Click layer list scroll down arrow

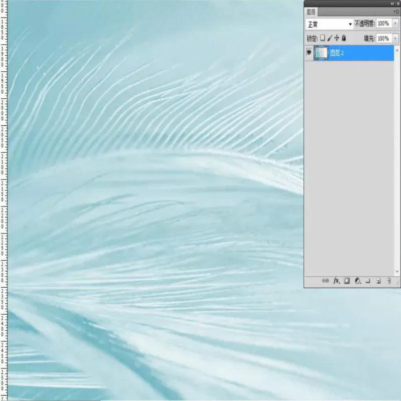click(397, 272)
